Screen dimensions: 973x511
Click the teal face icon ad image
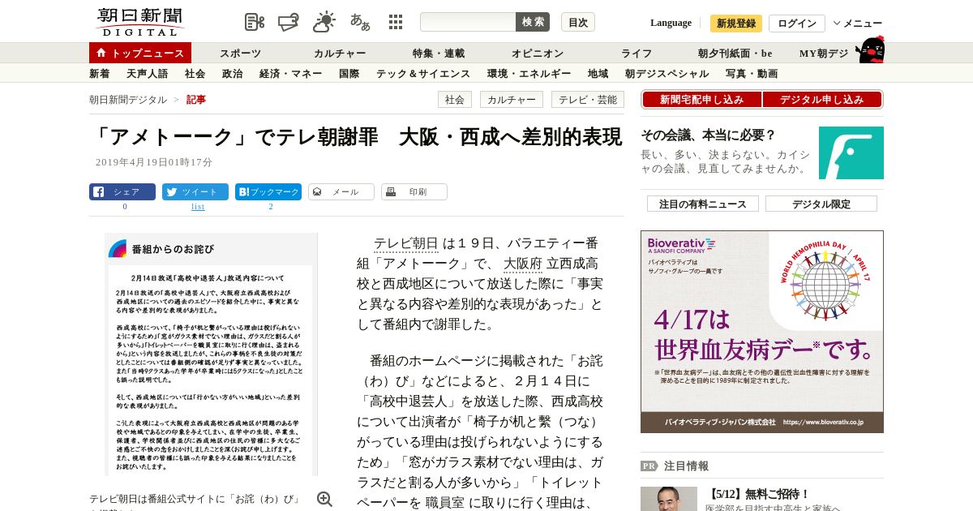[851, 152]
